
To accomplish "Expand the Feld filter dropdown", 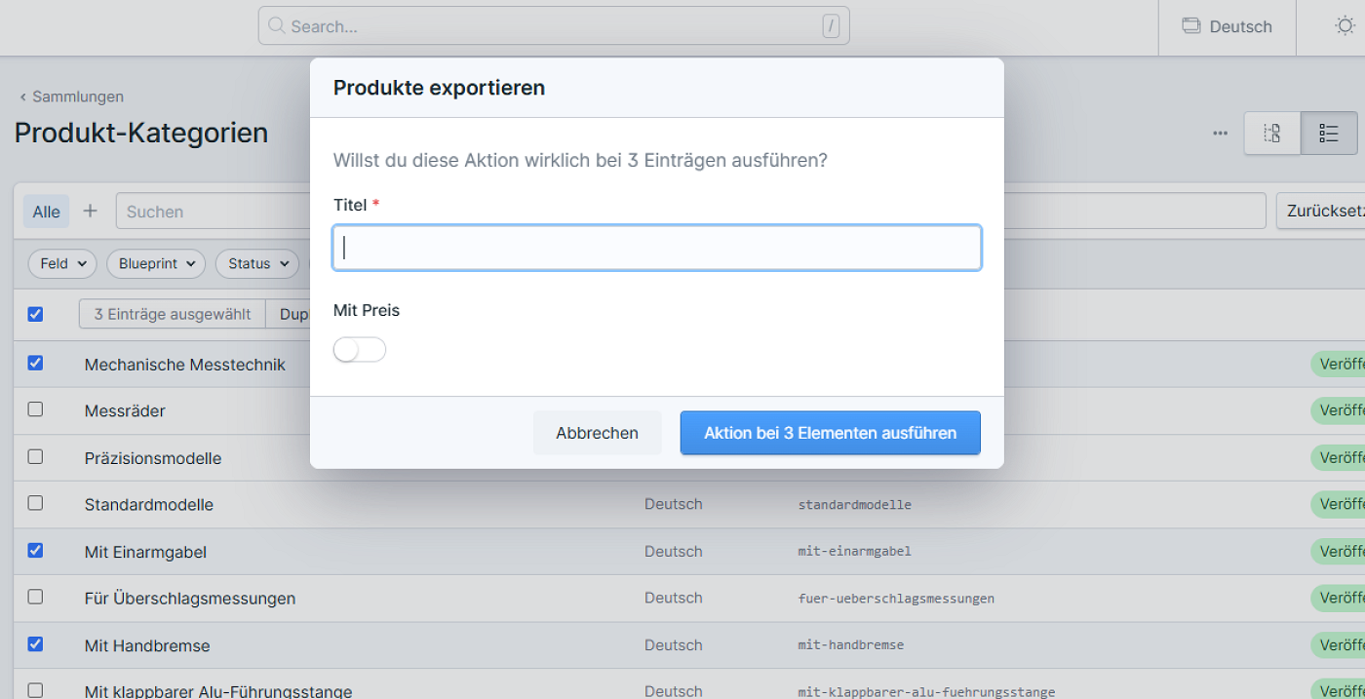I will 62,263.
